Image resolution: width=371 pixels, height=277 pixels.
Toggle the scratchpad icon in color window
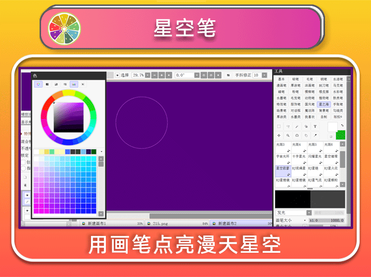point(83,84)
